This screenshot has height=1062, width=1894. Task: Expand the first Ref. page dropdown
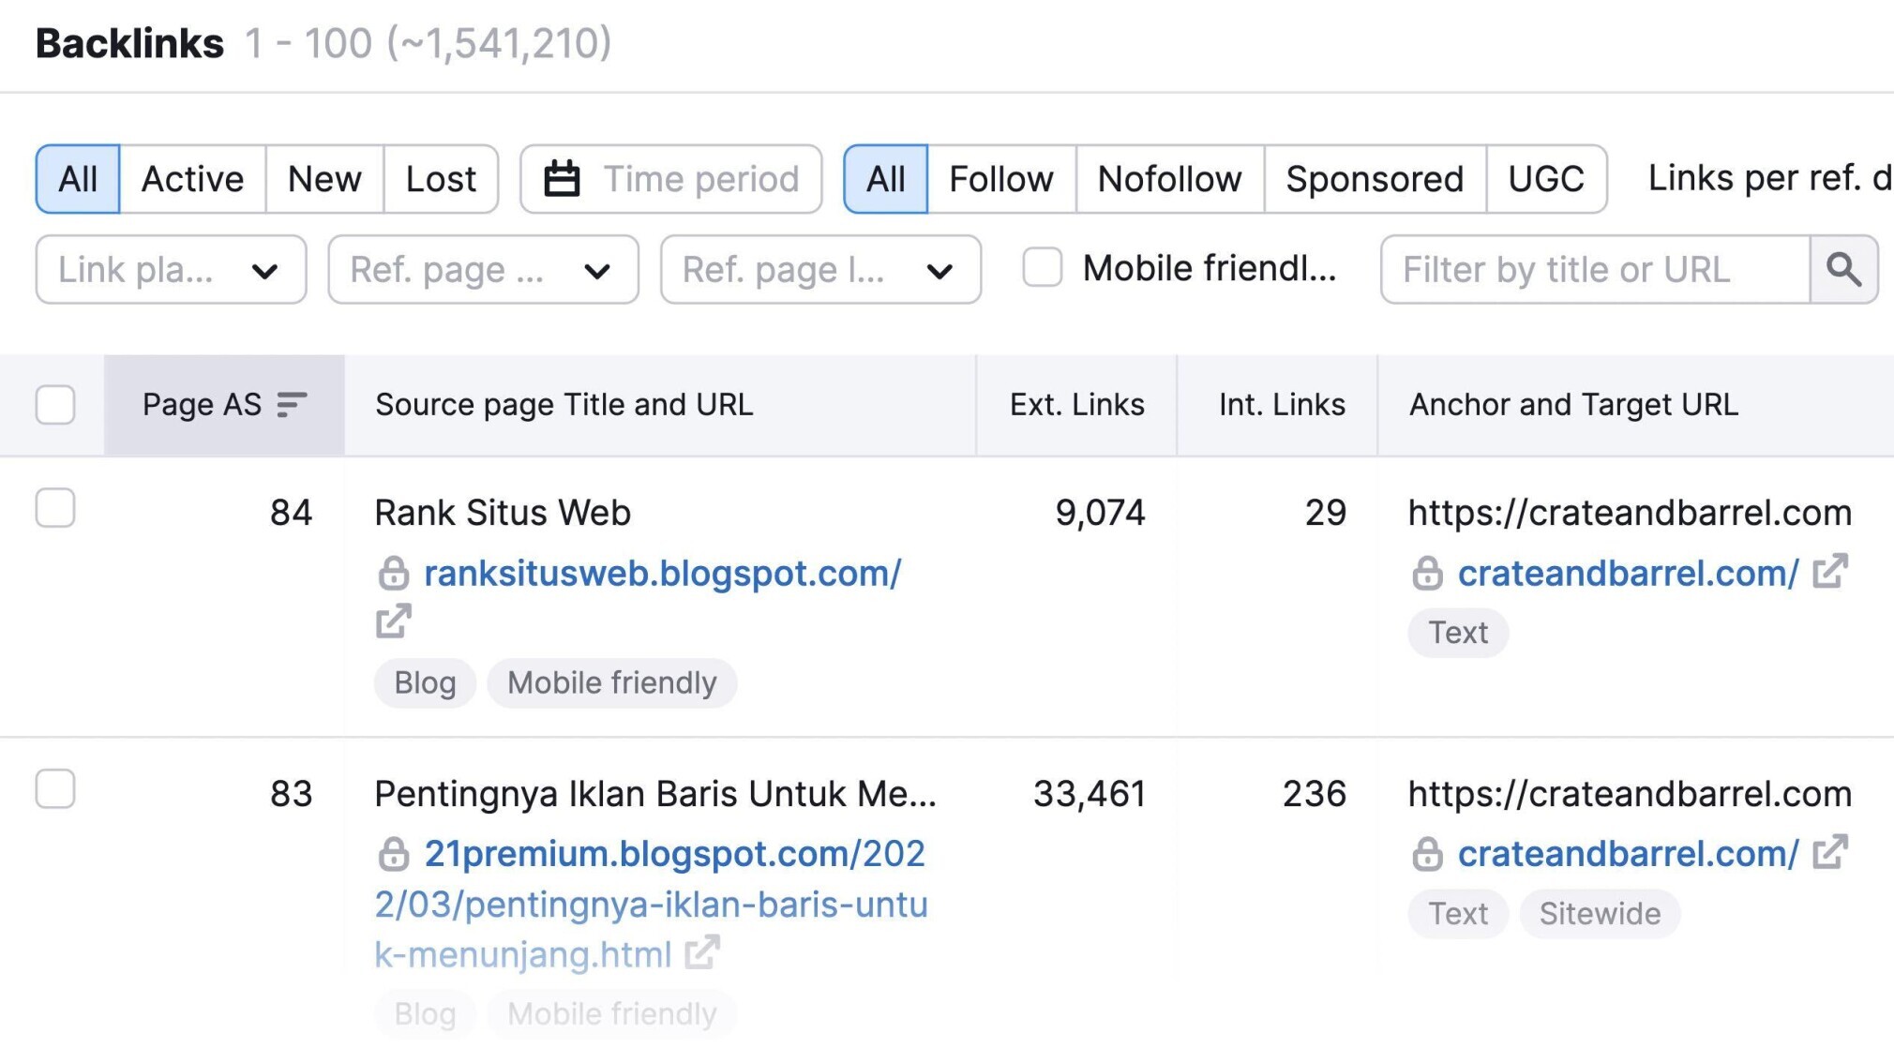point(483,270)
